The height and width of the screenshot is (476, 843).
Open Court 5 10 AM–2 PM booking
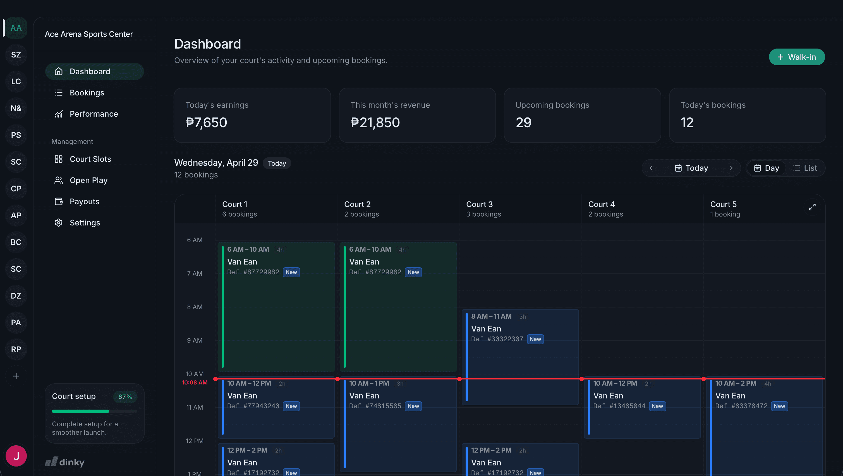pyautogui.click(x=764, y=427)
